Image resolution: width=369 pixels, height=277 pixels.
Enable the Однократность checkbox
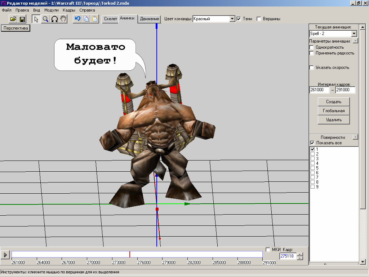(312, 47)
